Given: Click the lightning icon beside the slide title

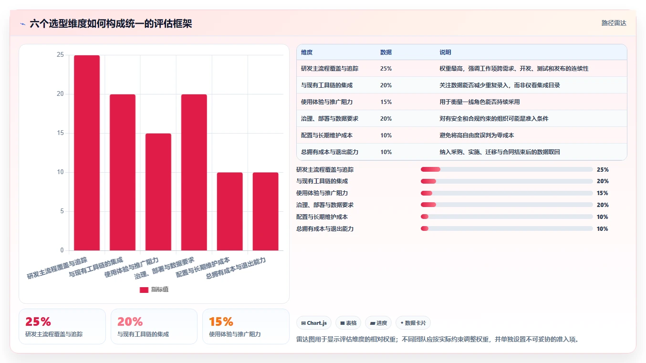Looking at the screenshot, I should point(22,24).
